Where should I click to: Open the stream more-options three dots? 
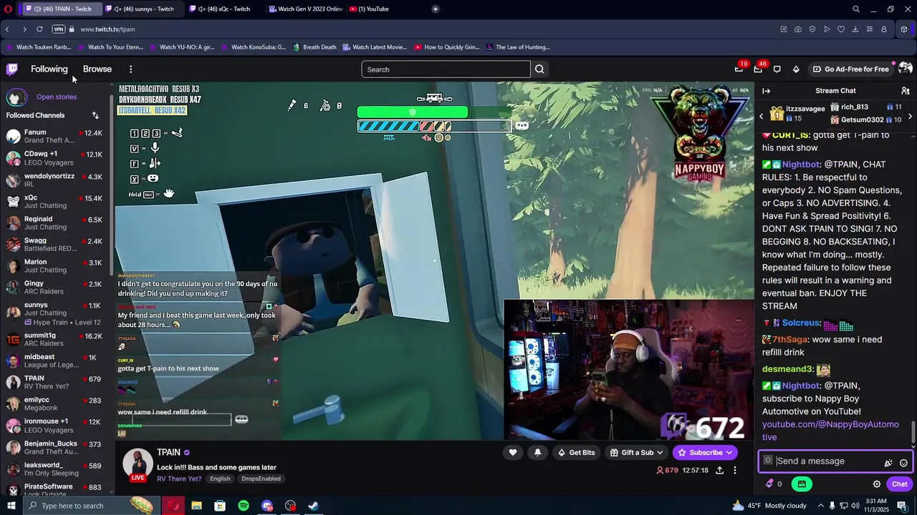(734, 470)
